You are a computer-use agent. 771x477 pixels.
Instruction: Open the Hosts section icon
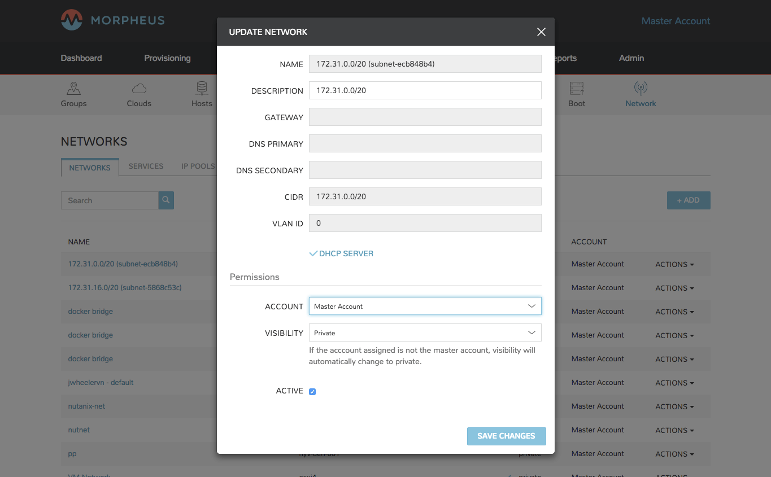coord(202,89)
